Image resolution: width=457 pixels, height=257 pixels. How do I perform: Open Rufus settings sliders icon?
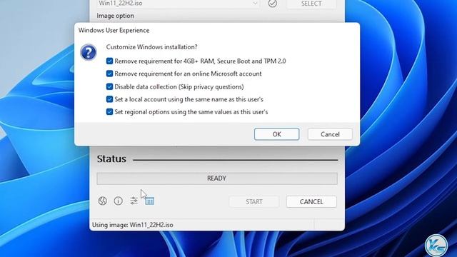click(134, 201)
